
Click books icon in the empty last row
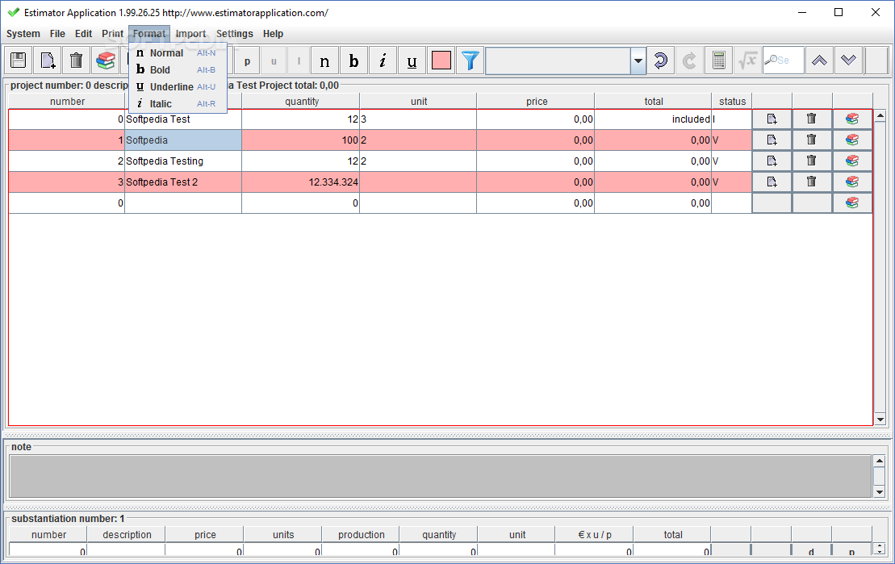[x=852, y=203]
